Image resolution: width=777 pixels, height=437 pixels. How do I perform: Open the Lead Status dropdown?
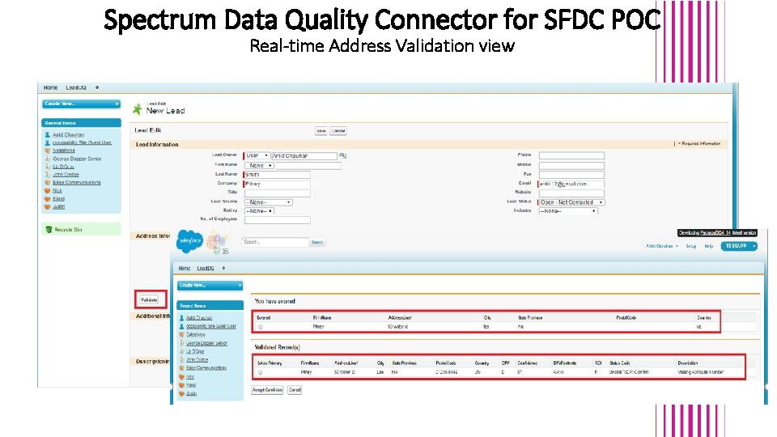[572, 202]
